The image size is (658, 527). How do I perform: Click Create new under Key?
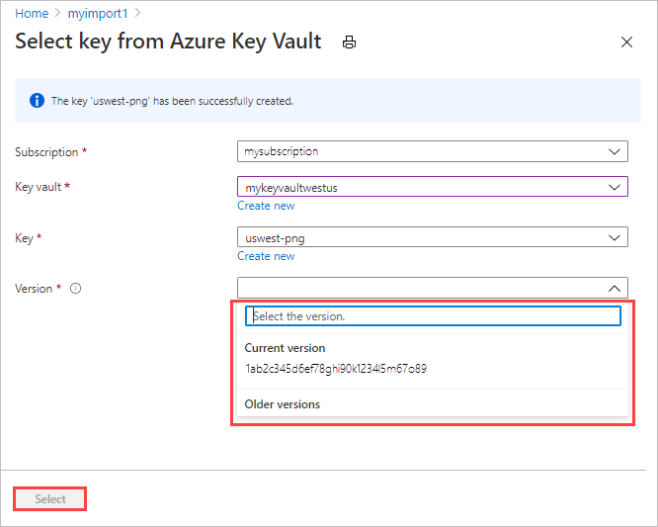[266, 256]
